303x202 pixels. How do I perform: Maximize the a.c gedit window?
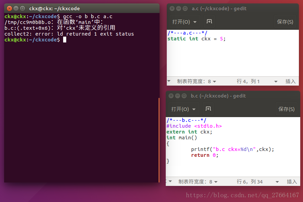(x=185, y=9)
